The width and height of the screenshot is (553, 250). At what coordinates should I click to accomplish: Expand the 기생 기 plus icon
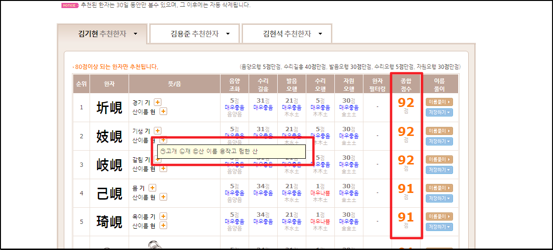[157, 131]
